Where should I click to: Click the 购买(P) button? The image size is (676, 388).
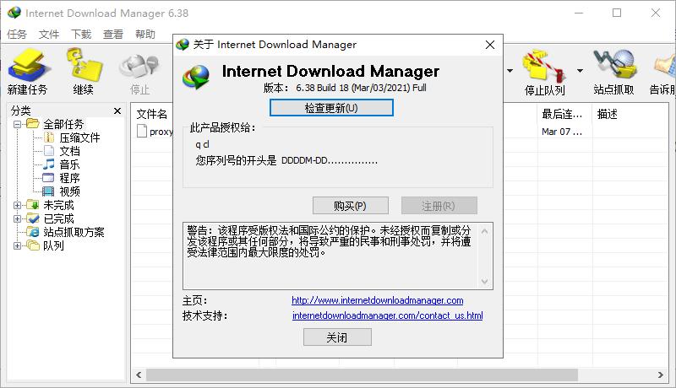click(350, 206)
